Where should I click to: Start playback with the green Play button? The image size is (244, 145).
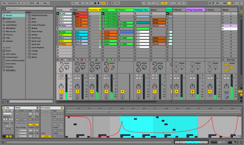92,3
